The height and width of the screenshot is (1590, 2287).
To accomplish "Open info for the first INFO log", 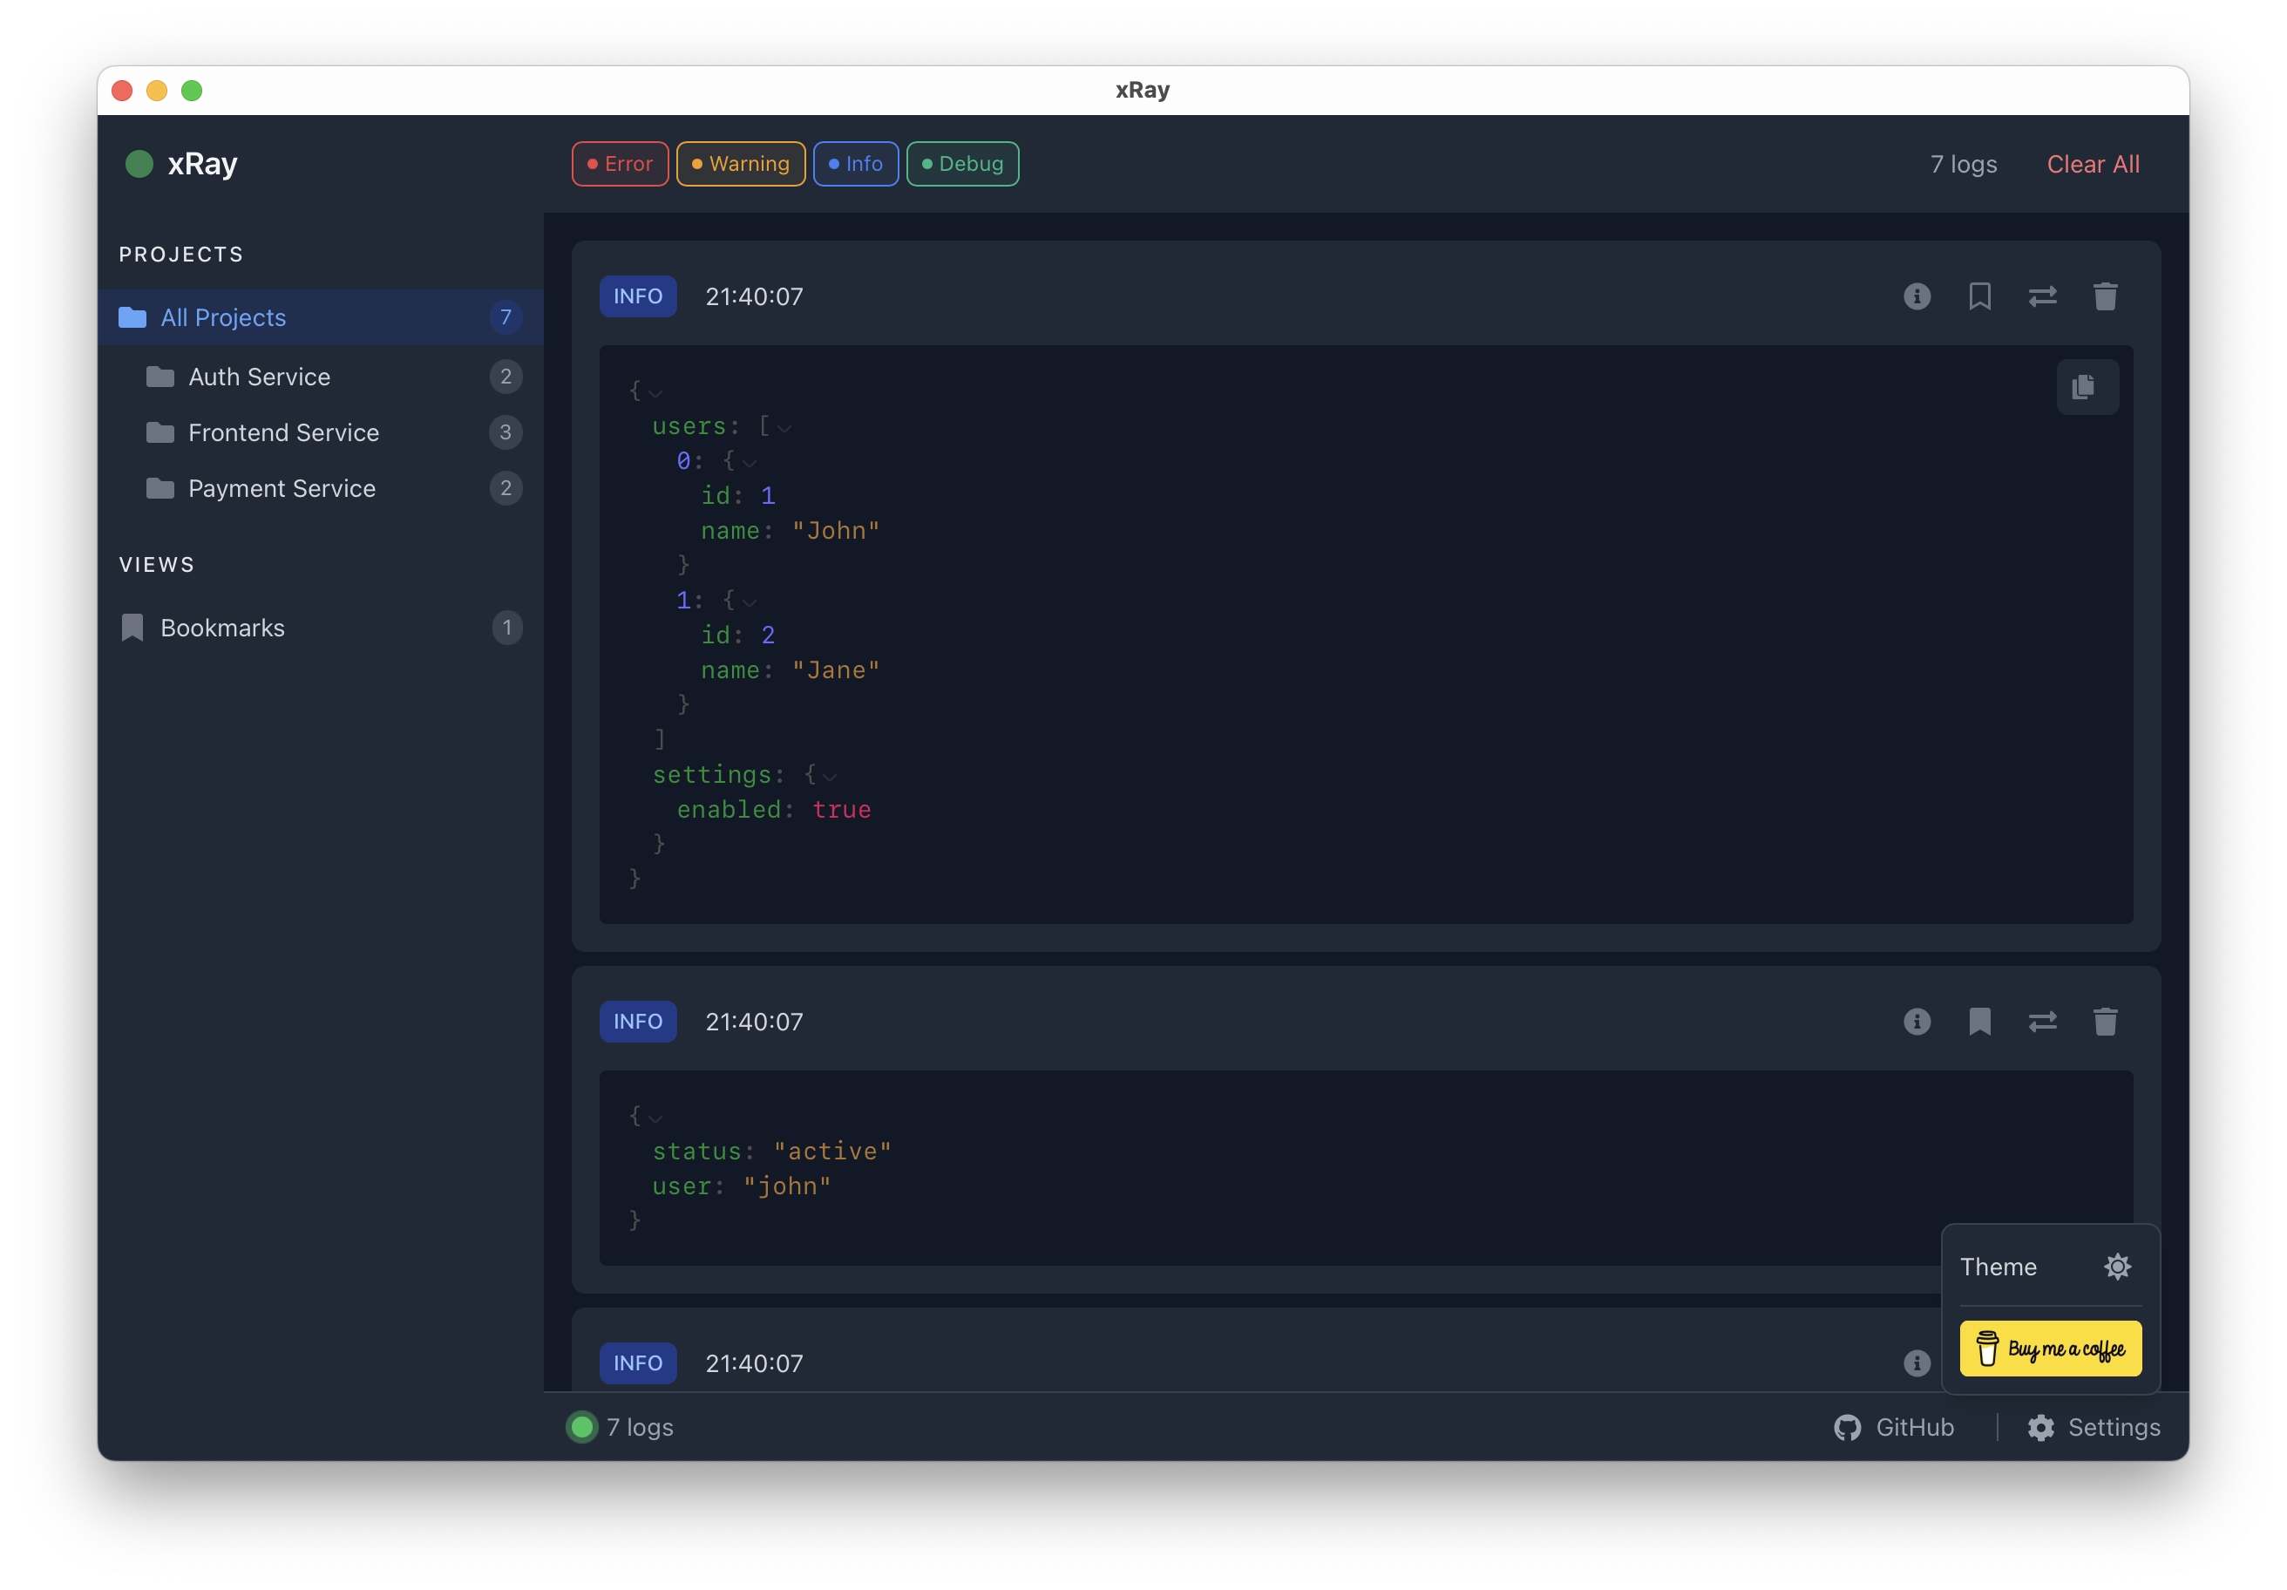I will click(x=1917, y=297).
